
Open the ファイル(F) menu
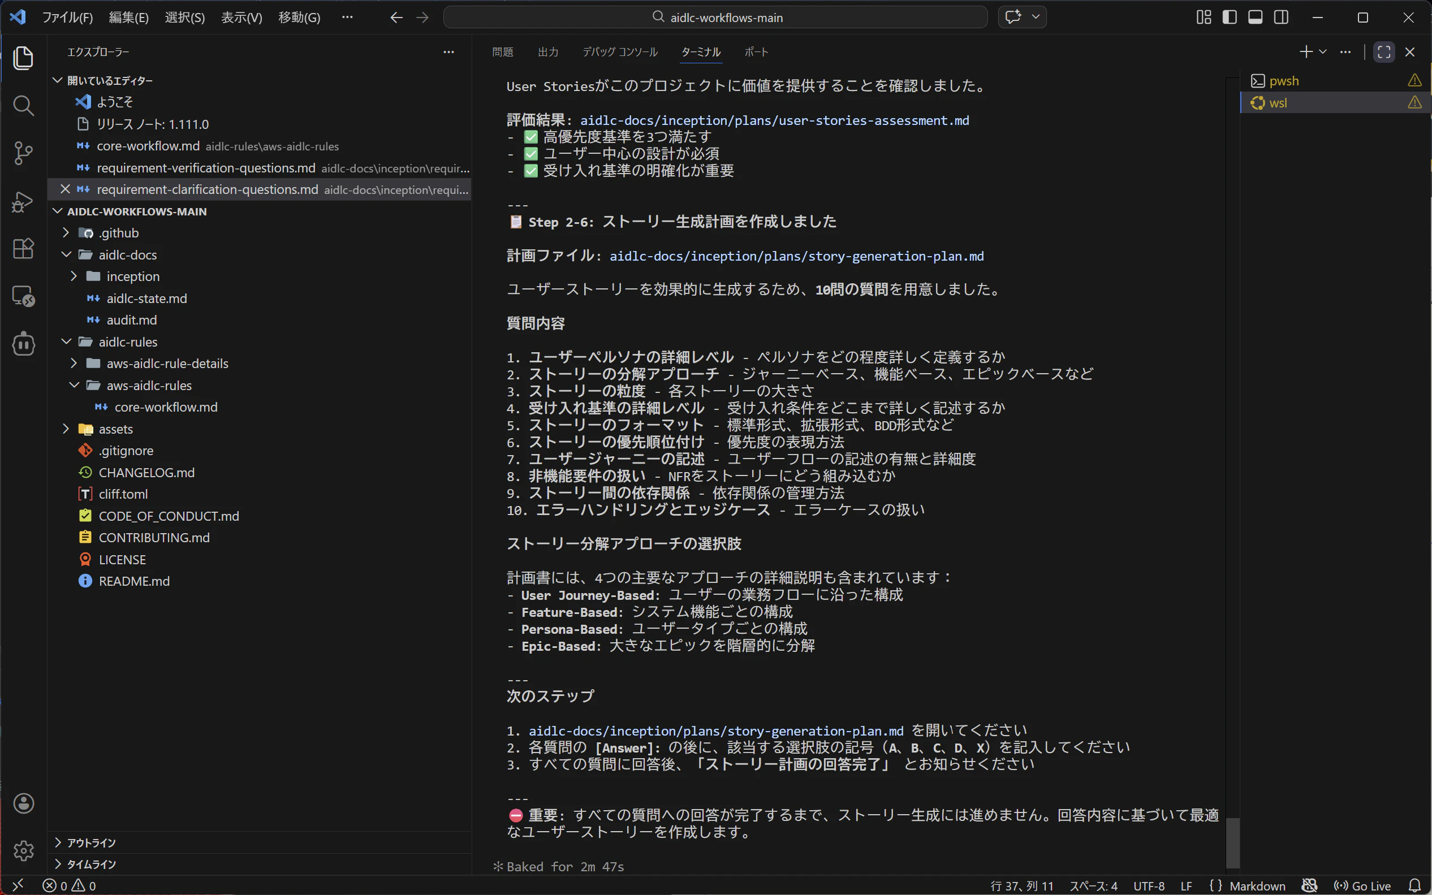pos(67,17)
